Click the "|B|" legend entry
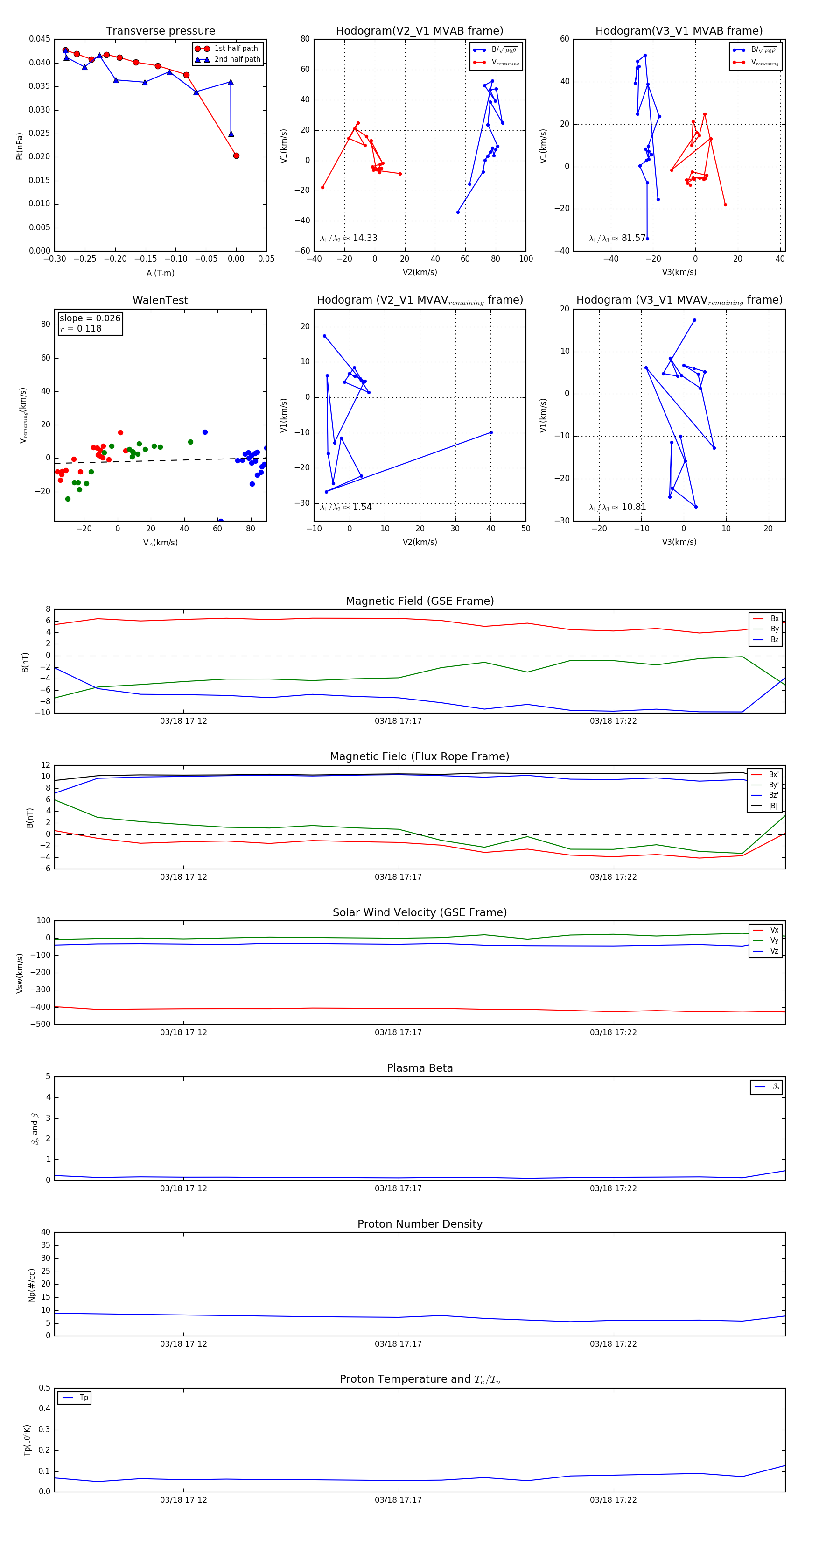 point(765,806)
